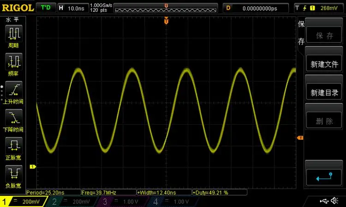Select the Positive Width (正脉宽) icon
The height and width of the screenshot is (207, 346).
tap(14, 146)
